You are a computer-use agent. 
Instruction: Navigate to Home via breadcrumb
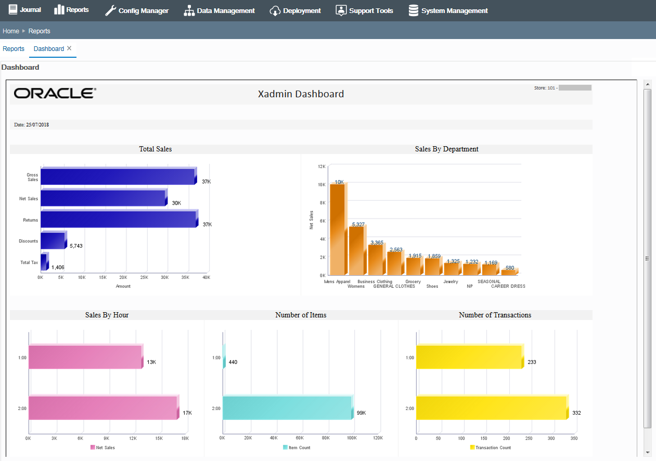click(10, 31)
